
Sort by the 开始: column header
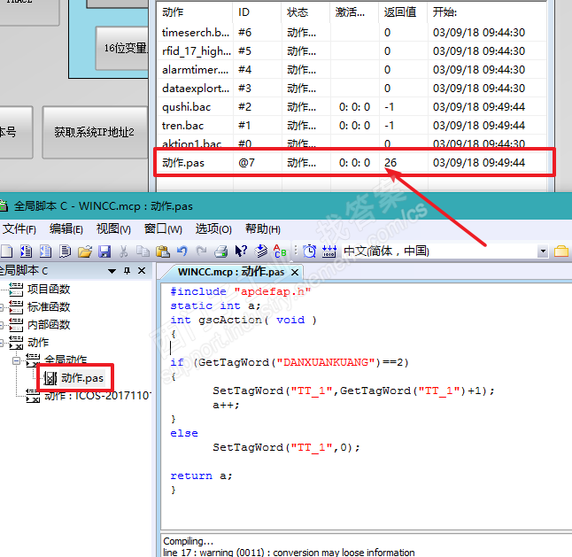point(487,12)
